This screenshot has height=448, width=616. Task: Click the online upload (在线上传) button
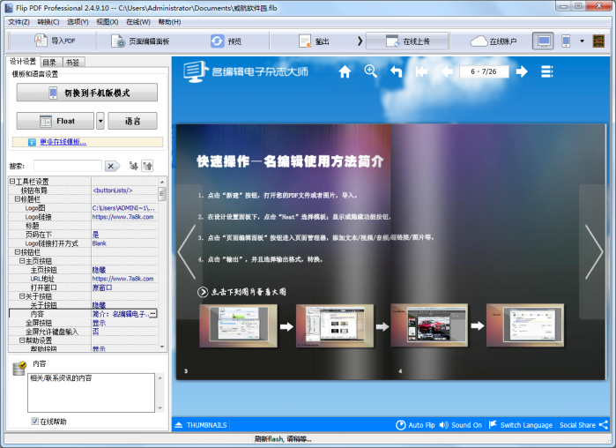pyautogui.click(x=407, y=41)
